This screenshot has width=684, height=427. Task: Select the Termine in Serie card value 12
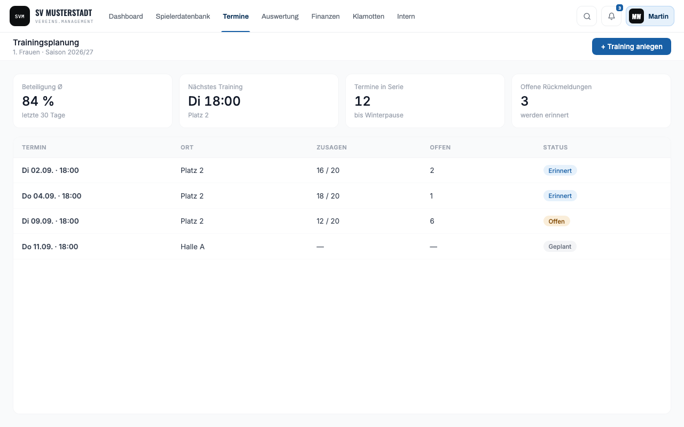coord(362,101)
